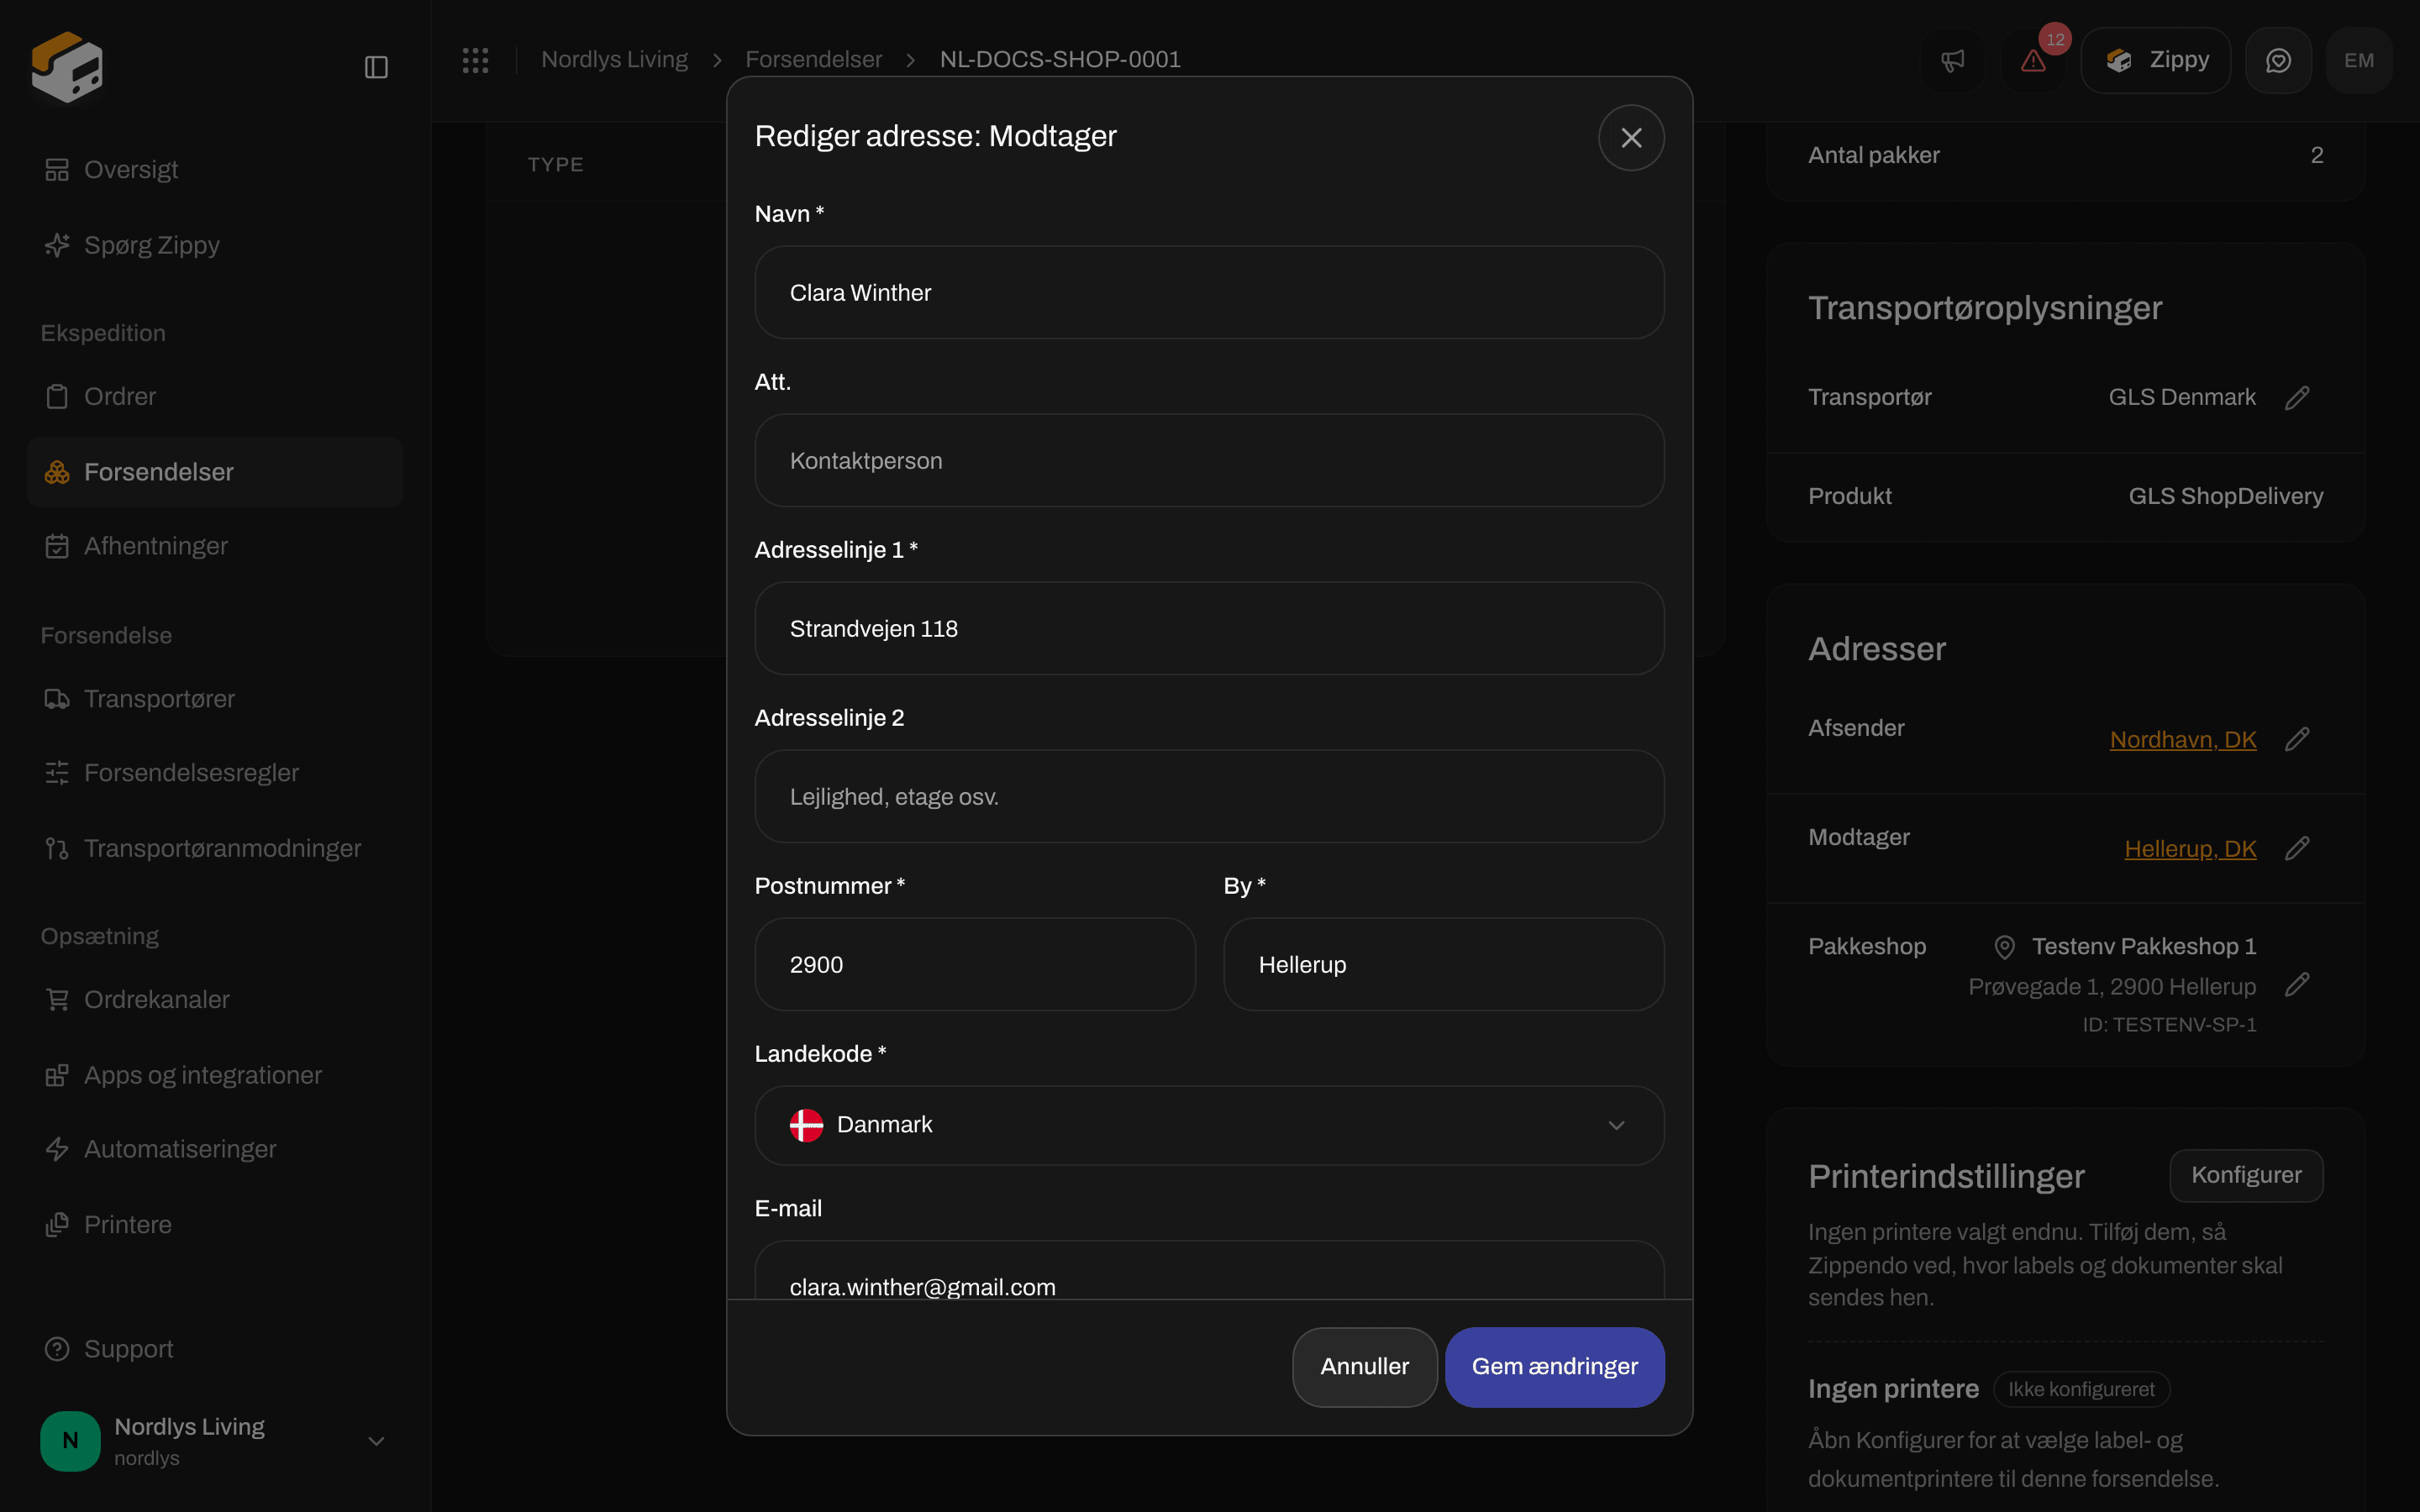Screen dimensions: 2420x1512
Task: Open Ordrer in sidebar
Action: click(x=214, y=397)
